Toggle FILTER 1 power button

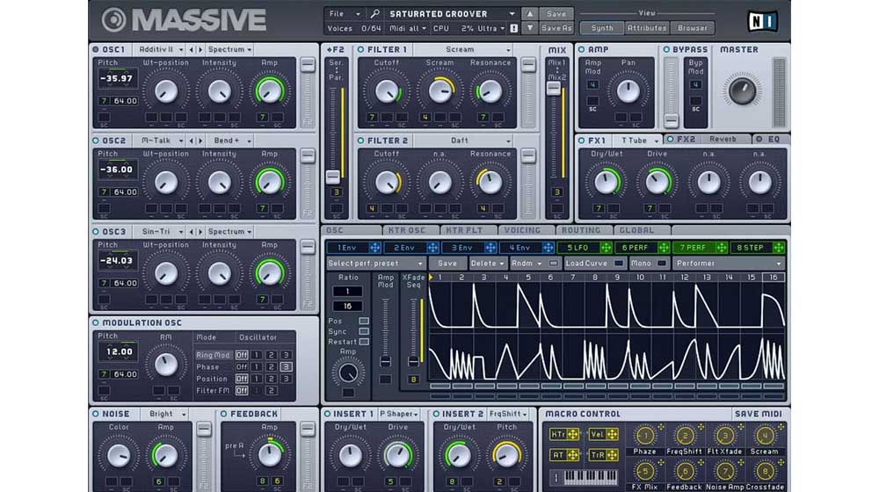click(360, 49)
